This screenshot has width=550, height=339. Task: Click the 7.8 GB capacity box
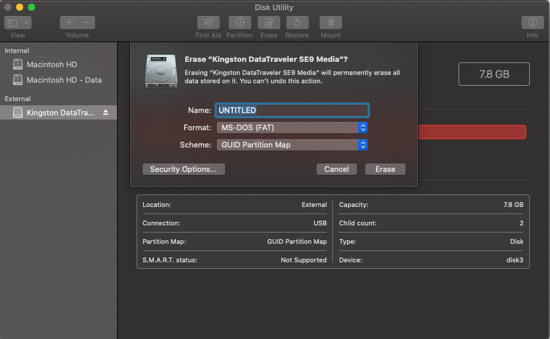pos(494,74)
